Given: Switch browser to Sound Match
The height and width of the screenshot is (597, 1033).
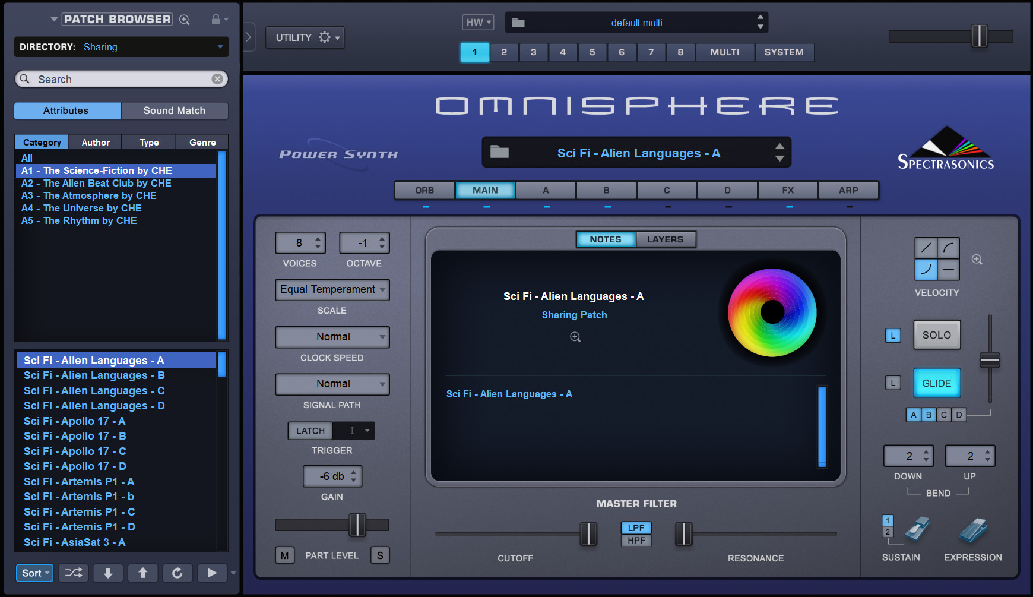Looking at the screenshot, I should pos(175,110).
